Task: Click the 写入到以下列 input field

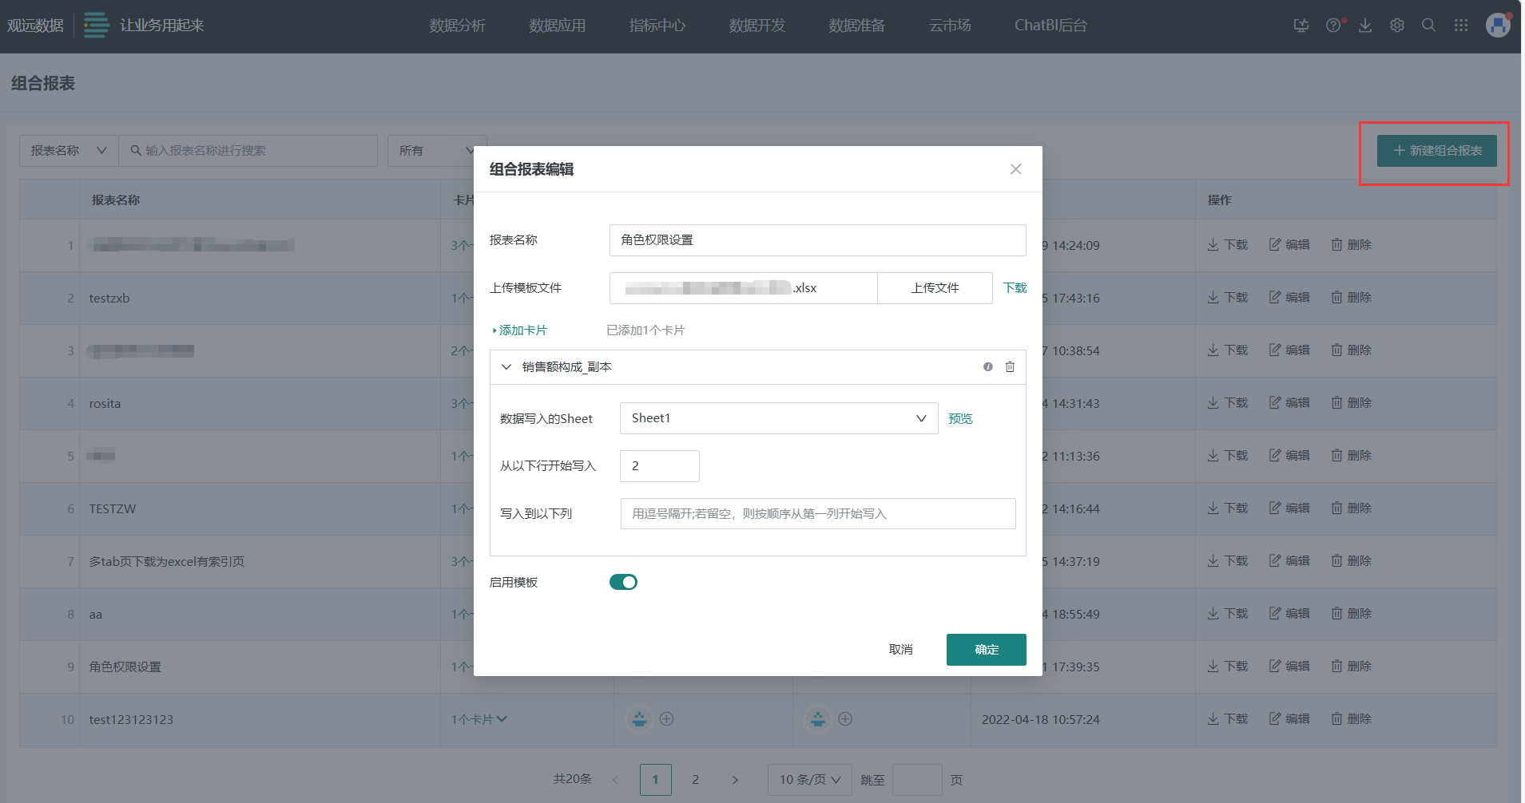Action: point(816,513)
